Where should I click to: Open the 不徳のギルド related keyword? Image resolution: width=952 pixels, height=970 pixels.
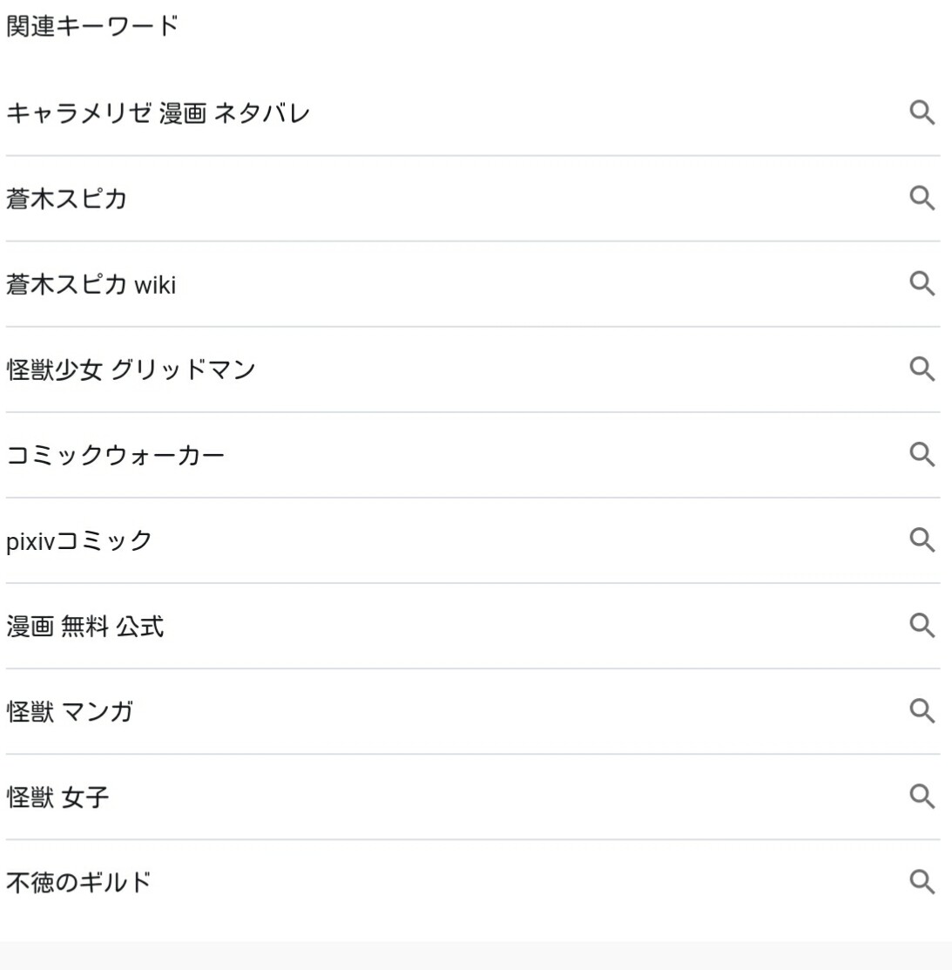[78, 882]
